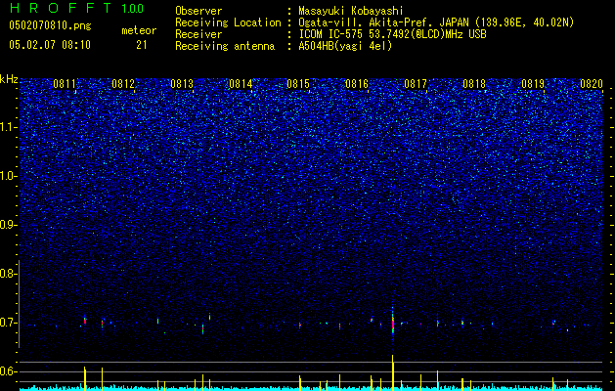615x391 pixels.
Task: Click the HROFFT program title
Action: (61, 8)
